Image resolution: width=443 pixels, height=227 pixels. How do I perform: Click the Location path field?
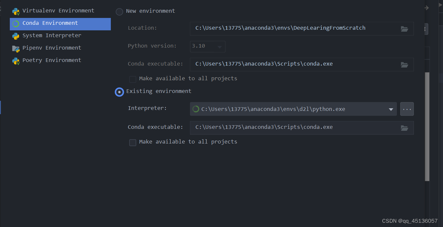click(302, 29)
